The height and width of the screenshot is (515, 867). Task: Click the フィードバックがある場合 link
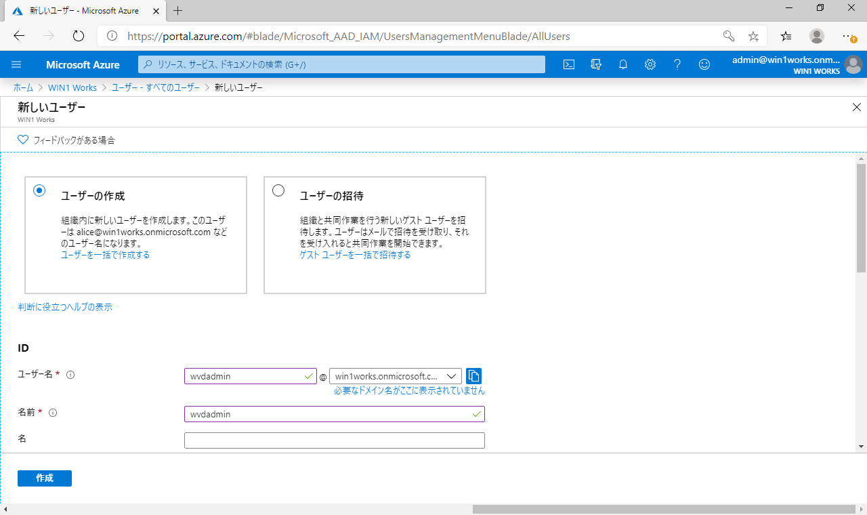coord(75,140)
